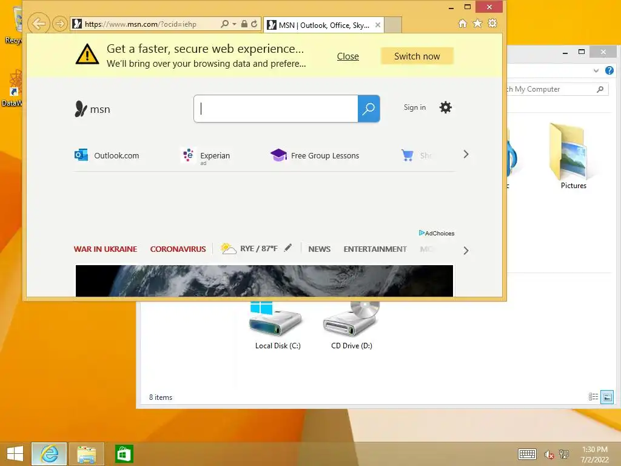The image size is (621, 466).
Task: Open the Experian ad shortcut
Action: [x=206, y=156]
